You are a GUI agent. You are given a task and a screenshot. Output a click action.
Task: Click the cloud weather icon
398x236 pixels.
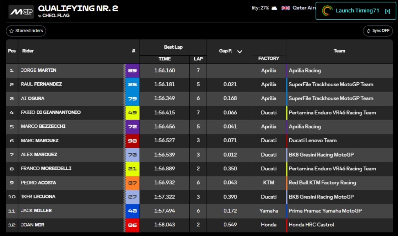point(274,8)
